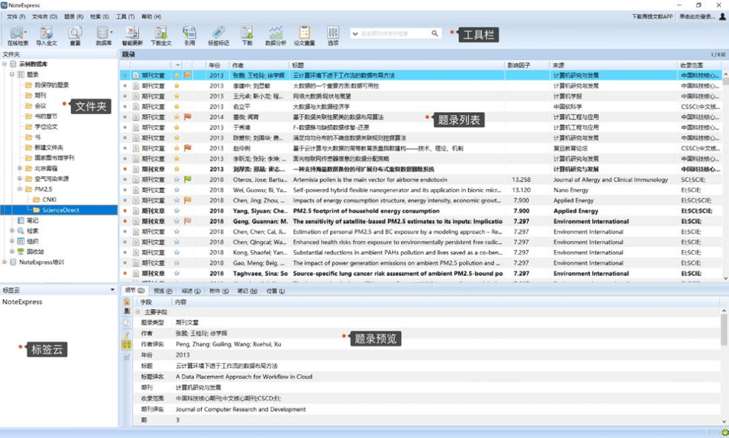Click the 引用 cite toolbar icon

(189, 36)
